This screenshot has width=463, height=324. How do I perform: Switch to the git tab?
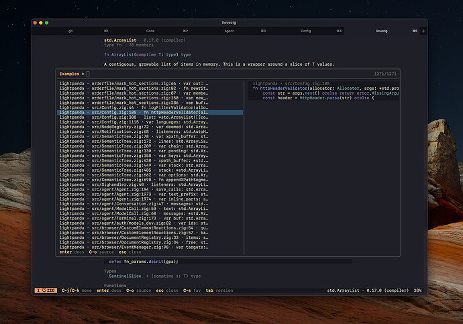70,31
